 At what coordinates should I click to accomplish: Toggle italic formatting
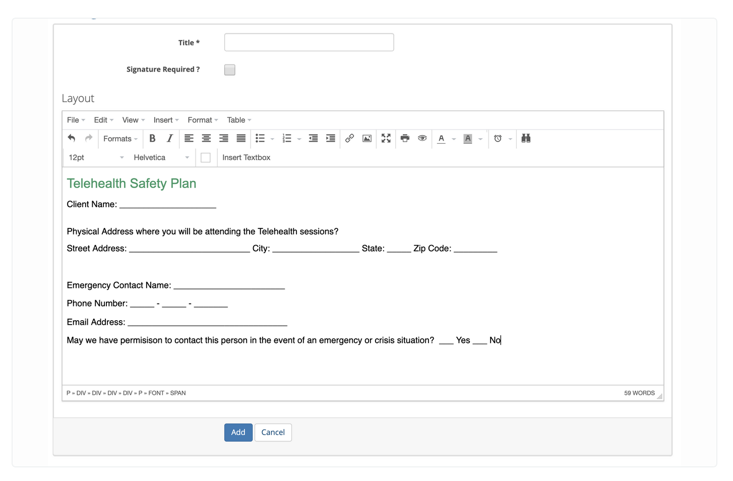(170, 138)
